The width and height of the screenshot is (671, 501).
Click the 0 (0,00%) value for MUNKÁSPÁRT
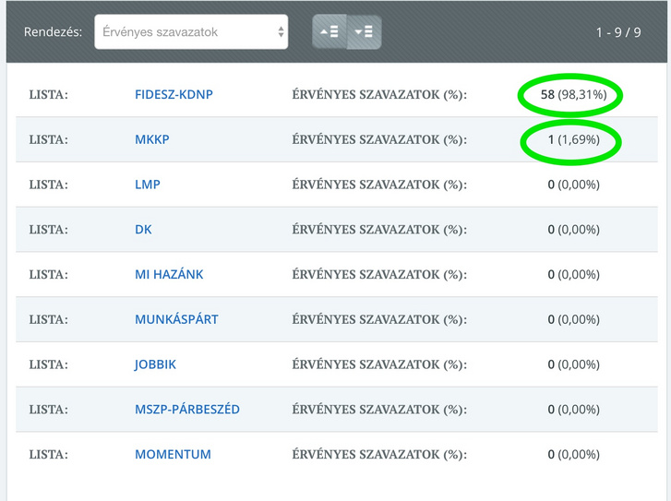click(x=573, y=319)
